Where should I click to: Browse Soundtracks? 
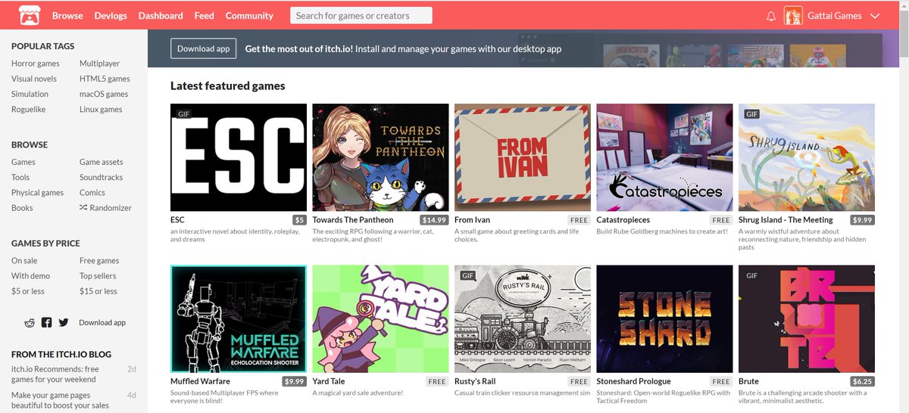(101, 177)
